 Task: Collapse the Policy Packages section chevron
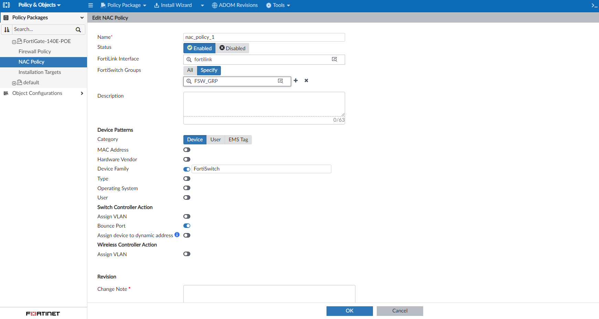82,18
